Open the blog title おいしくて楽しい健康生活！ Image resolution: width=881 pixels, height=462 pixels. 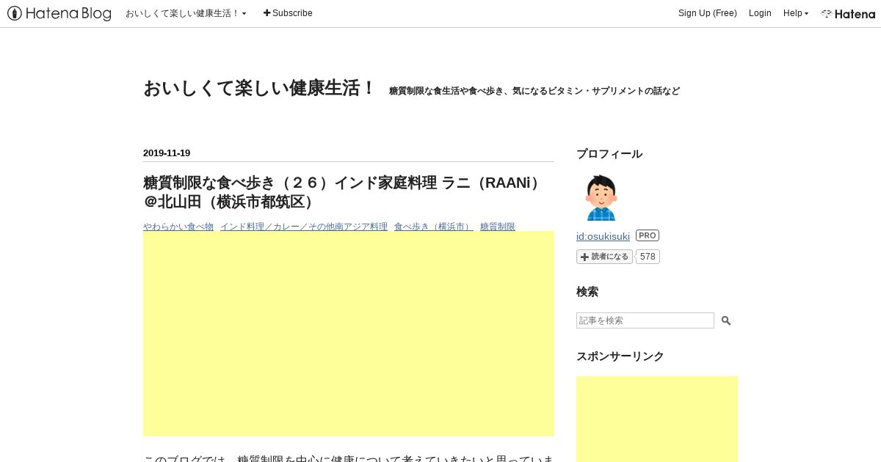[259, 89]
